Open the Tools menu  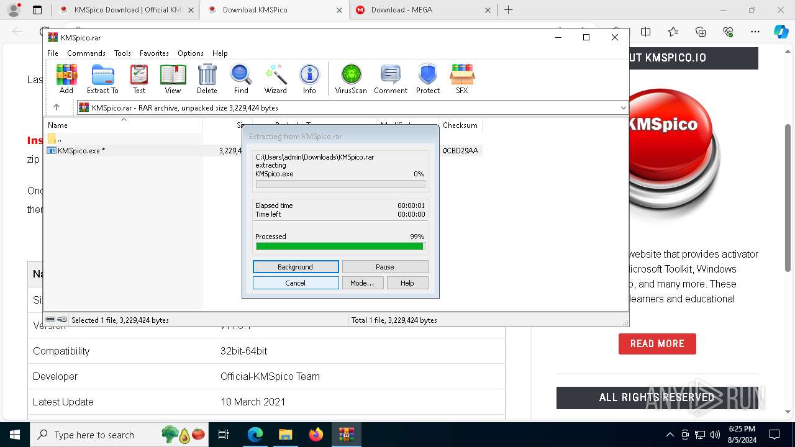[122, 53]
